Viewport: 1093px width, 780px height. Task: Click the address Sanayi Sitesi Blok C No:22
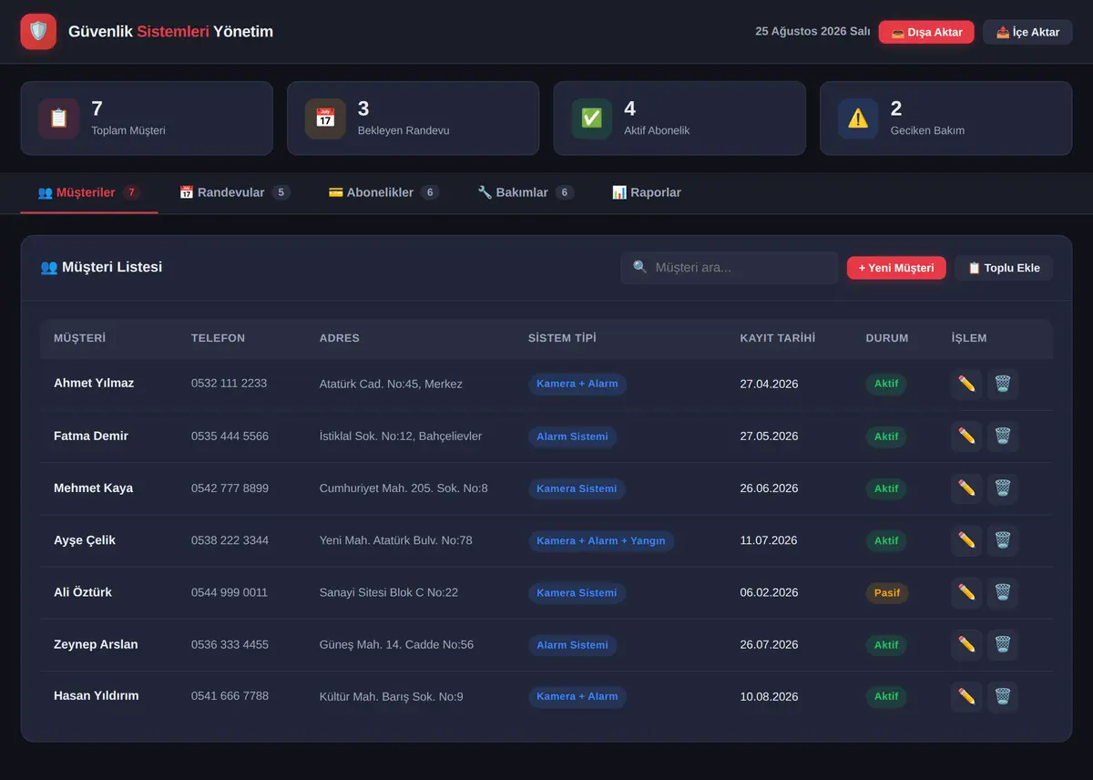click(x=389, y=592)
